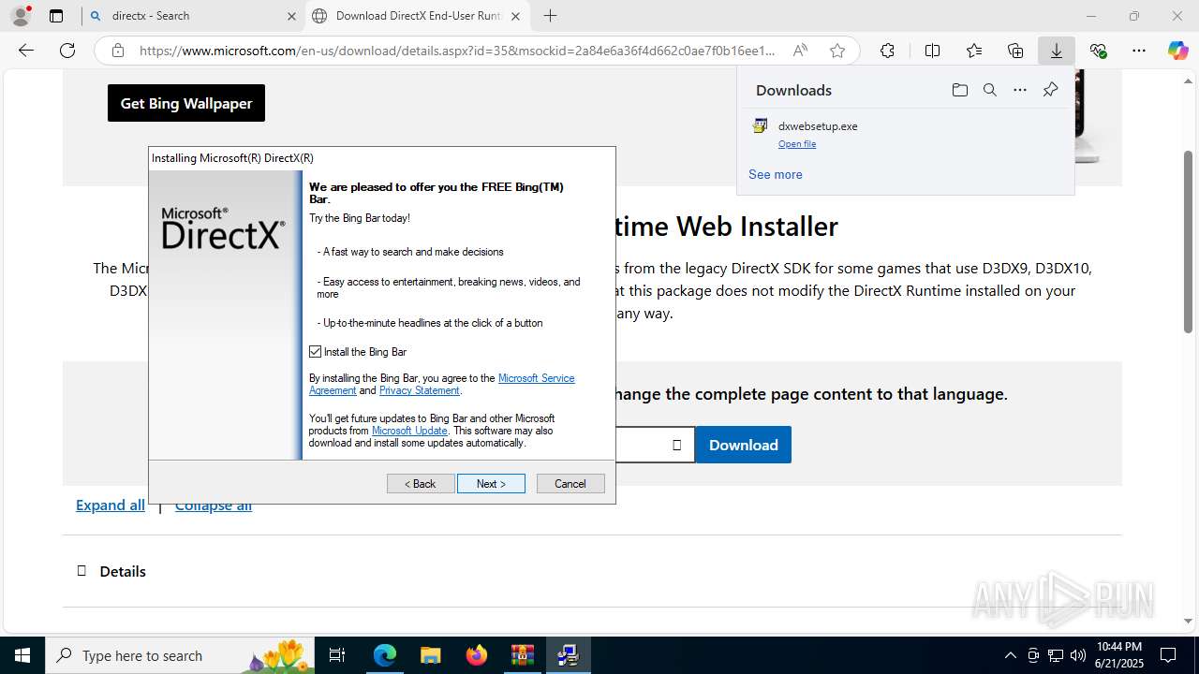Screen dimensions: 1199x674
Task: Launch Firefox from taskbar
Action: pyautogui.click(x=476, y=655)
